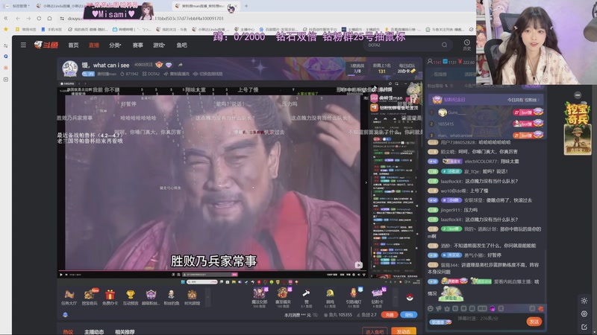Open 鱼吧 in the top navigation
Viewport: 597px width, 335px height.
181,45
